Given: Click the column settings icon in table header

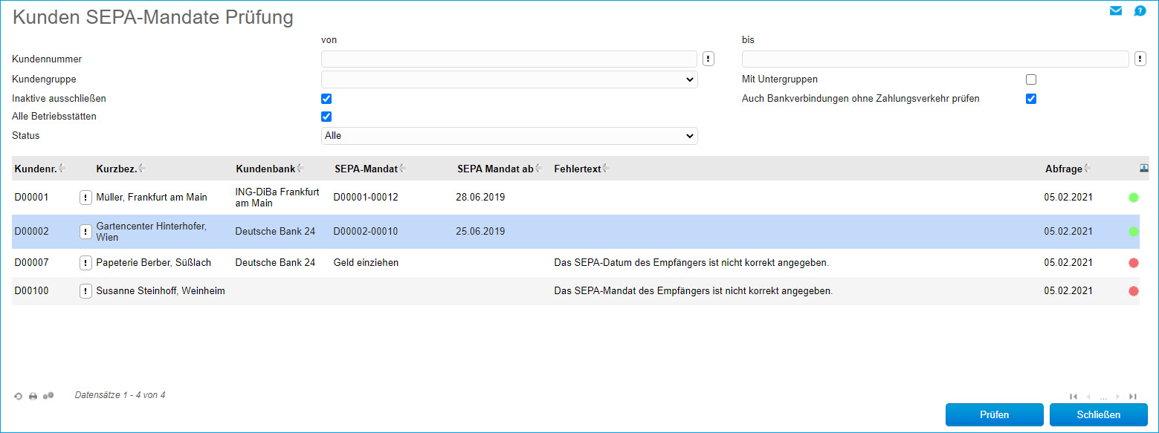Looking at the screenshot, I should (1144, 169).
